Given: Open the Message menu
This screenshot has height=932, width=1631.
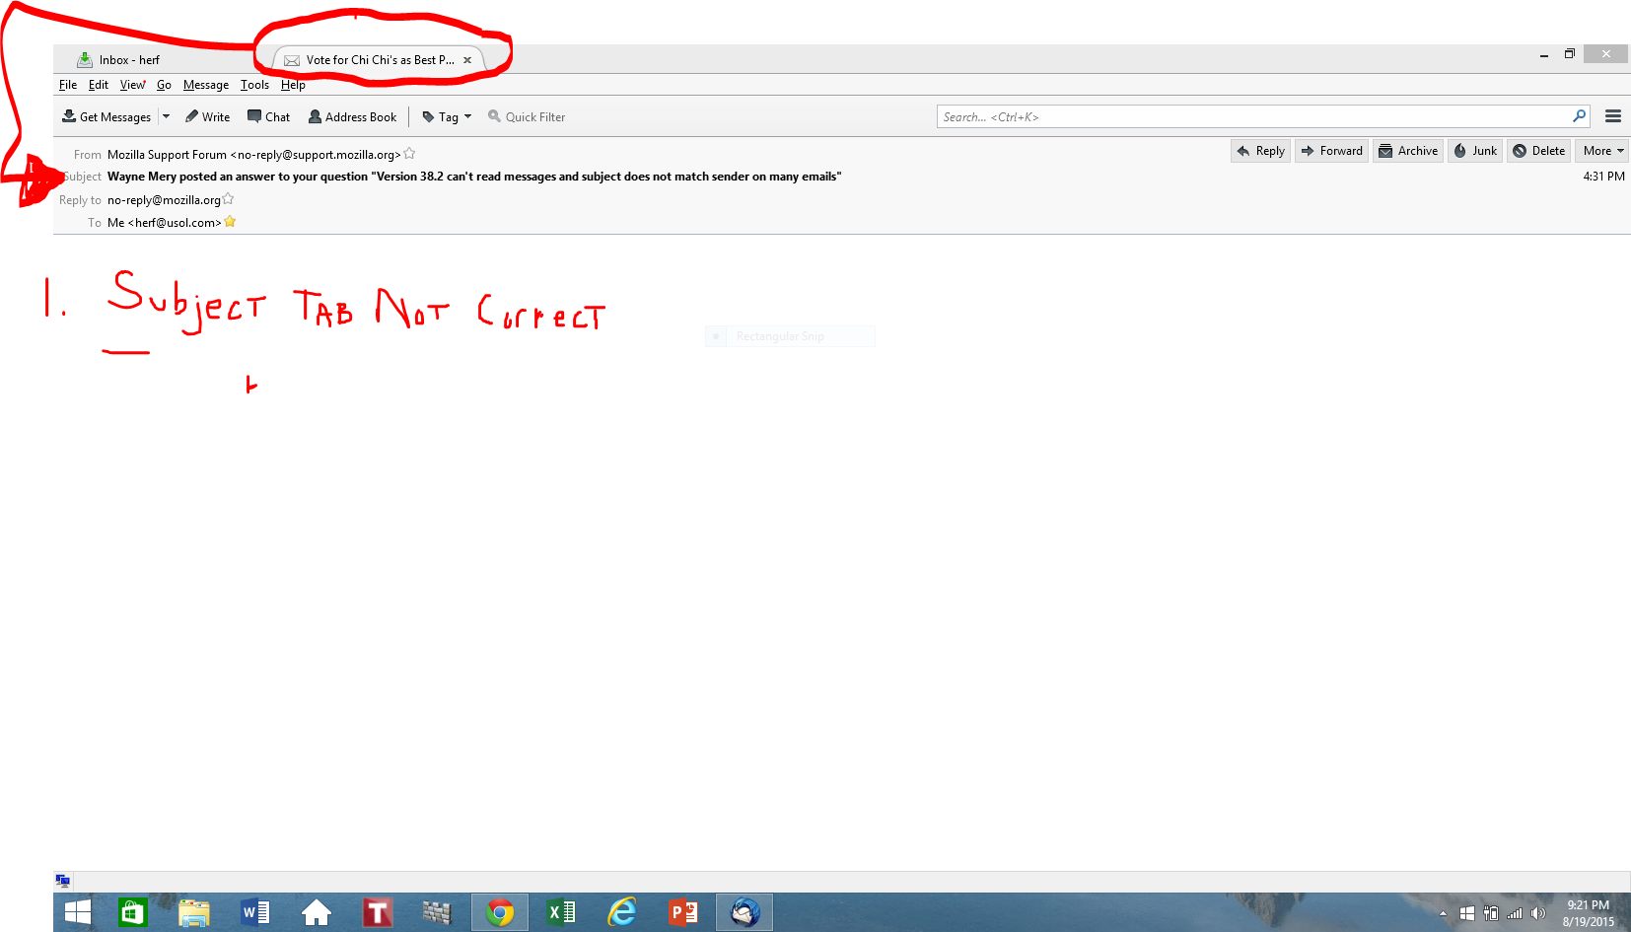Looking at the screenshot, I should (206, 85).
